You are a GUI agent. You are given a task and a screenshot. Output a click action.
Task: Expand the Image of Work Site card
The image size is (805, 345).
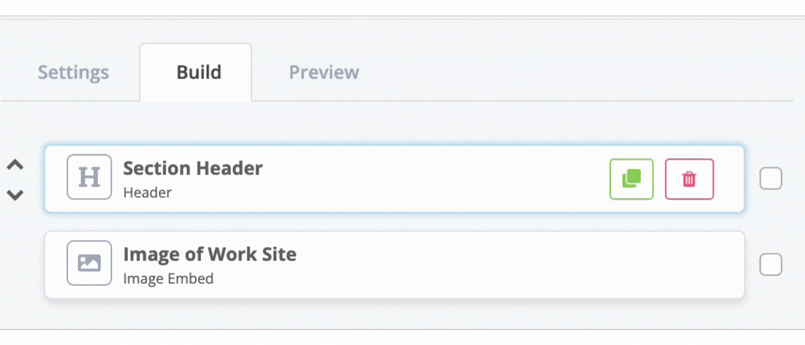[x=394, y=264]
